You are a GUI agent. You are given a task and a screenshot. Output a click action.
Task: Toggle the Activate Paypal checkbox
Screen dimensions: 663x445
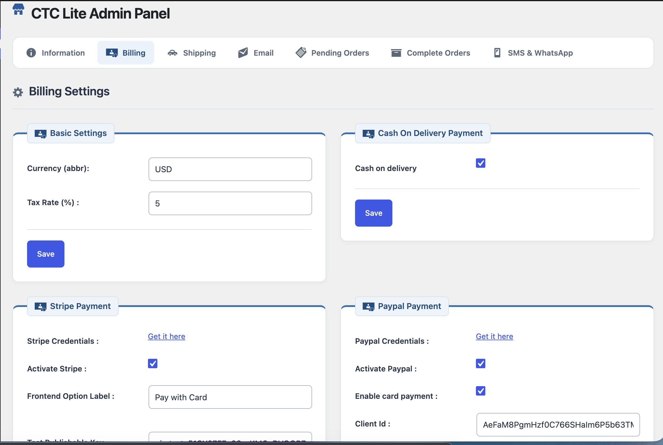481,363
